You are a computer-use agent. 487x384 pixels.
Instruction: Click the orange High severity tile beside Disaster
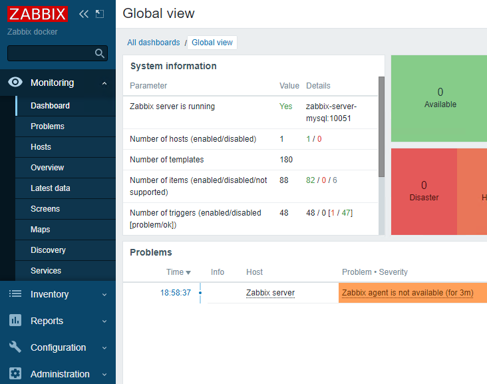point(472,192)
